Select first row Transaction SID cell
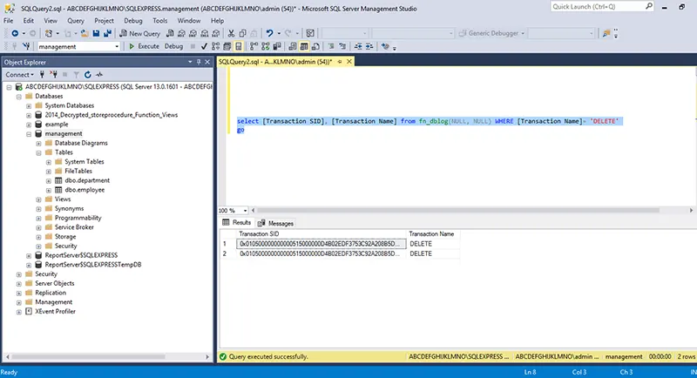This screenshot has width=697, height=378. pos(321,244)
